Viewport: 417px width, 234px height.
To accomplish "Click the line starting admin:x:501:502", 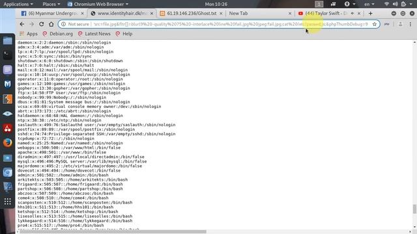I will (63, 175).
